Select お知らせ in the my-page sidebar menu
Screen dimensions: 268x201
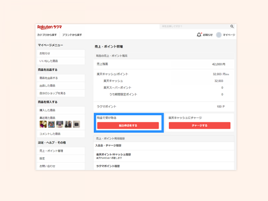(x=61, y=53)
